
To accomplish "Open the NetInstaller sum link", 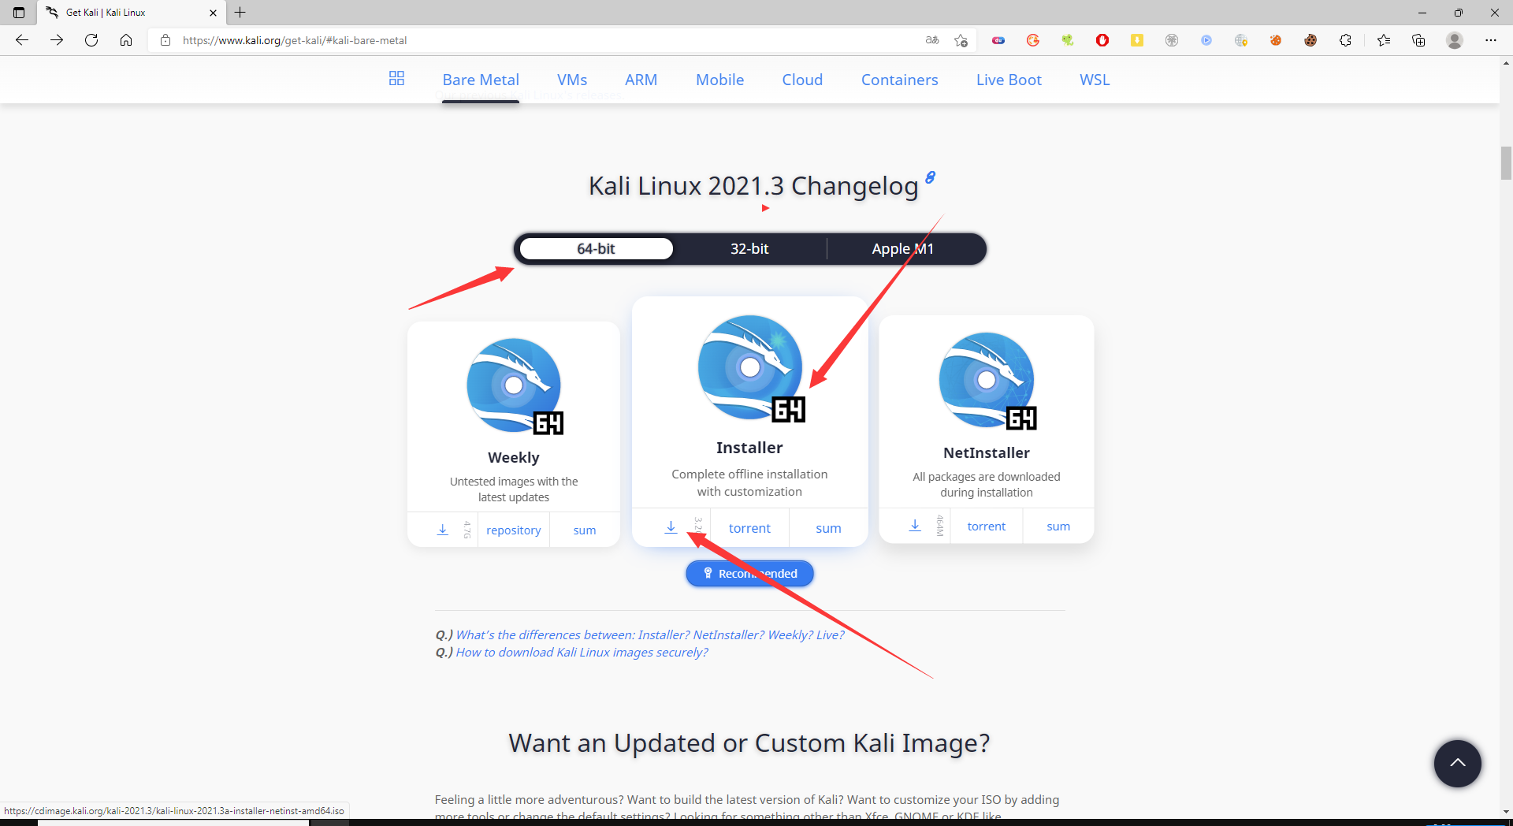I will pyautogui.click(x=1058, y=526).
